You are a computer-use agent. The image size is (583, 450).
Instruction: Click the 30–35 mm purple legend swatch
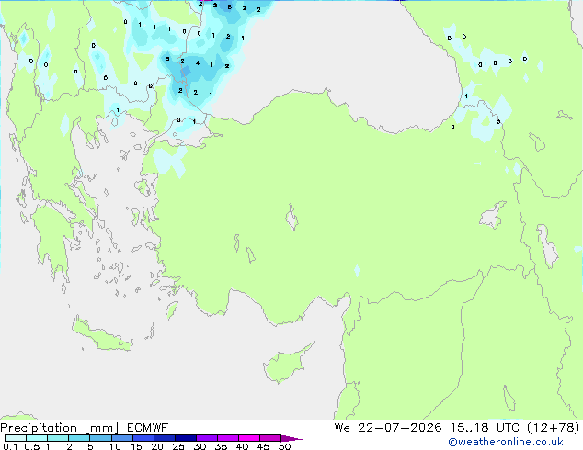pos(206,438)
